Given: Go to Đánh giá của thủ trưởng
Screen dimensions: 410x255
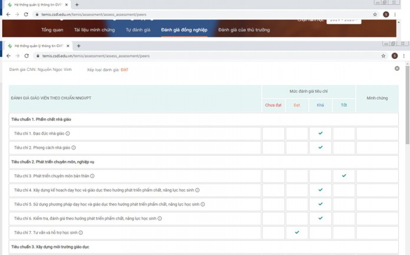Looking at the screenshot, I should coord(244,29).
